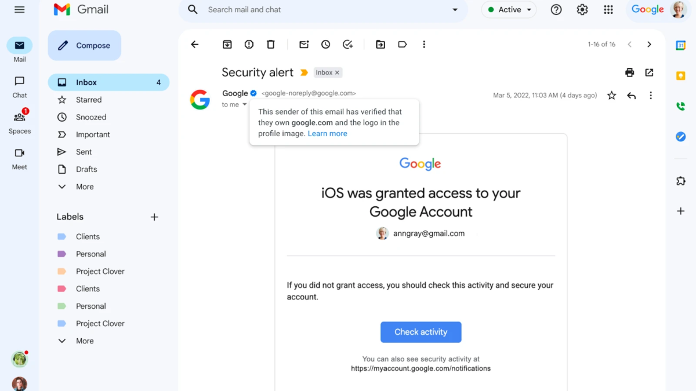Viewport: 696px width, 391px height.
Task: Switch to the Chat section
Action: click(x=20, y=86)
